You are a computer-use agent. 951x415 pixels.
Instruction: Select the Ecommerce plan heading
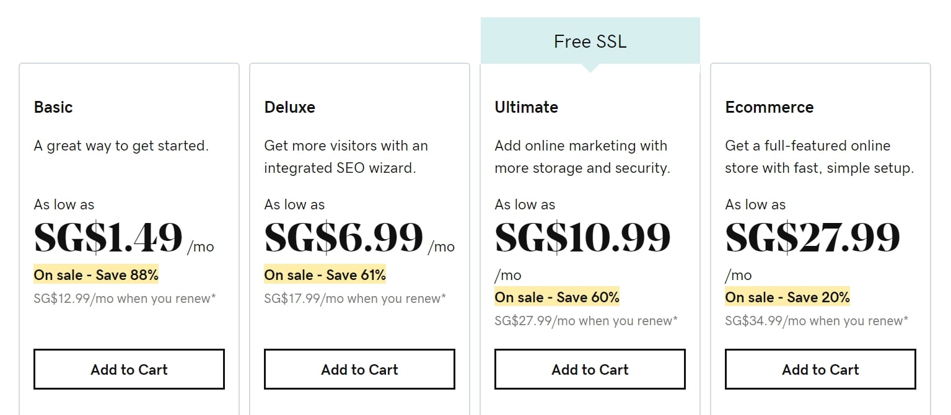[x=769, y=107]
